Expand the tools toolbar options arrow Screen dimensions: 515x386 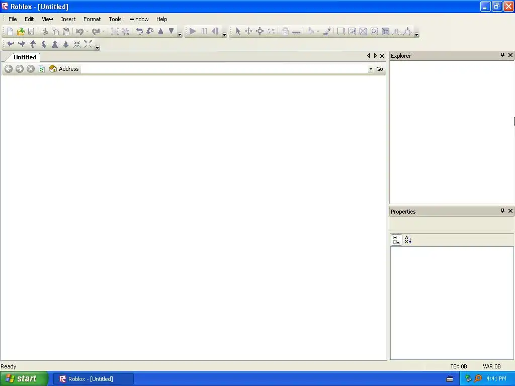click(416, 34)
